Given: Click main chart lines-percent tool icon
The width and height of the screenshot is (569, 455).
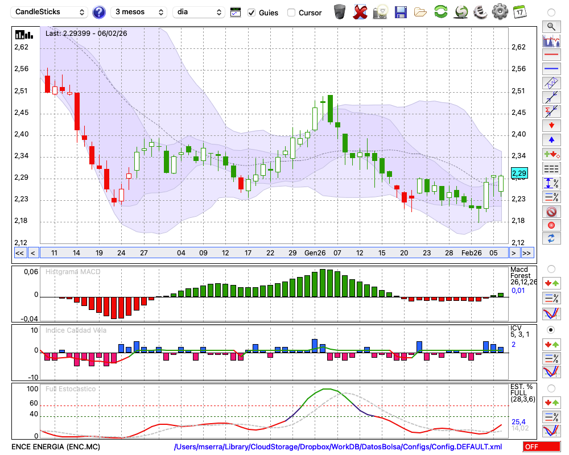Looking at the screenshot, I should click(x=551, y=197).
